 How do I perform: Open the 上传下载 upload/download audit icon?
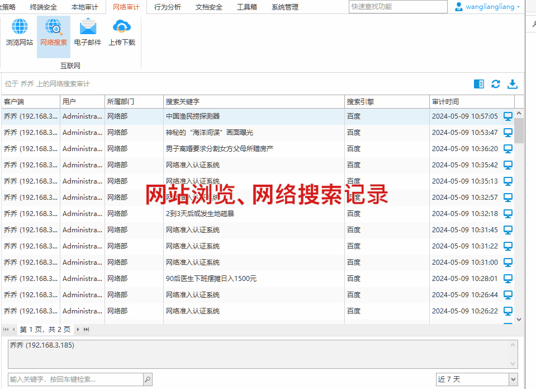tap(121, 32)
